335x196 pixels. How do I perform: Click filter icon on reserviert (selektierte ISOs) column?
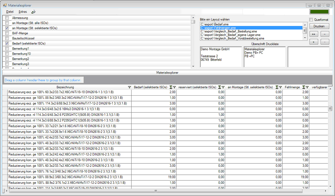[x=223, y=87]
